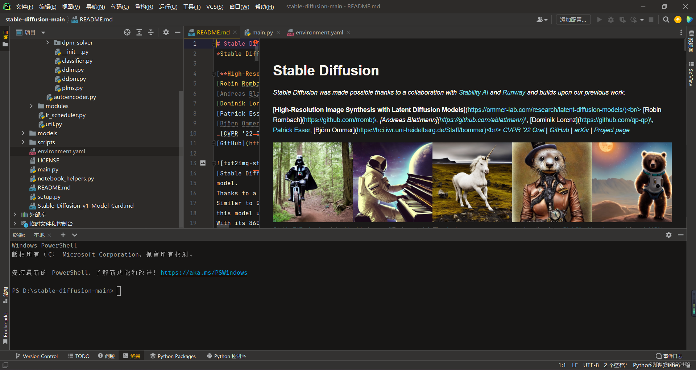Click Expand All icon in project panel
The width and height of the screenshot is (696, 370).
(x=139, y=33)
